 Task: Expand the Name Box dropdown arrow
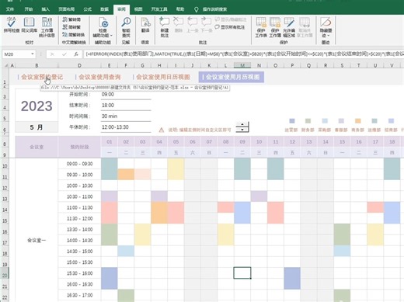coord(33,54)
